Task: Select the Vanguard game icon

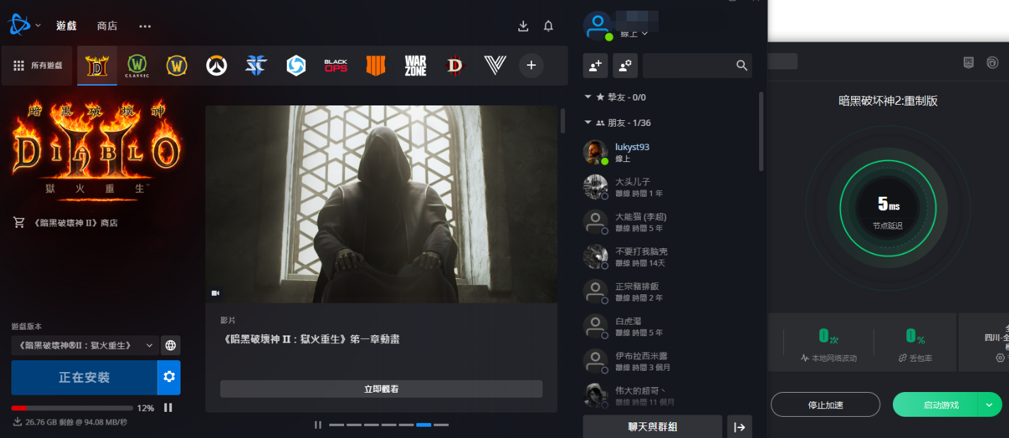Action: click(494, 66)
